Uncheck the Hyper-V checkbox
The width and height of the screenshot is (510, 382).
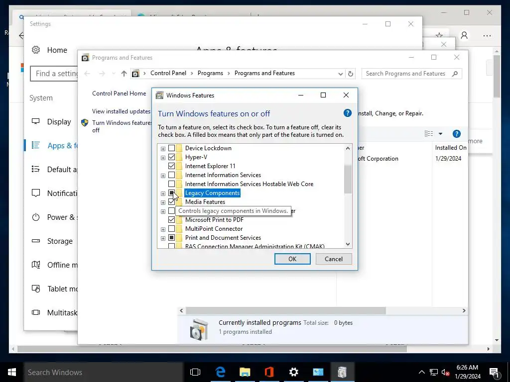tap(171, 157)
